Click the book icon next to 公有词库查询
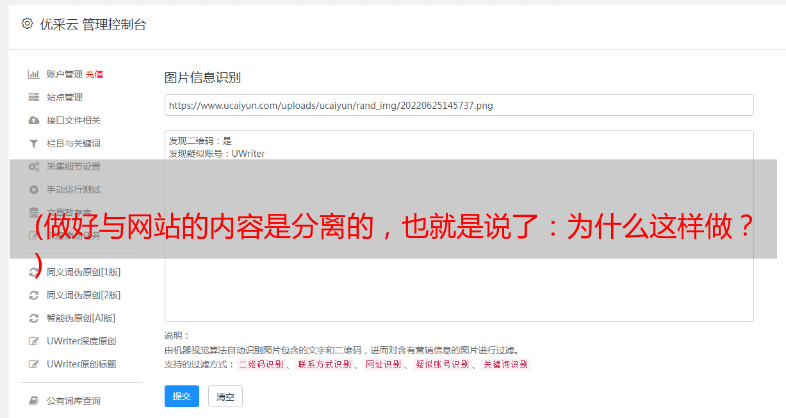This screenshot has height=418, width=786. tap(34, 401)
